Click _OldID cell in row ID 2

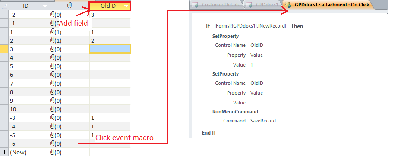tap(110, 40)
